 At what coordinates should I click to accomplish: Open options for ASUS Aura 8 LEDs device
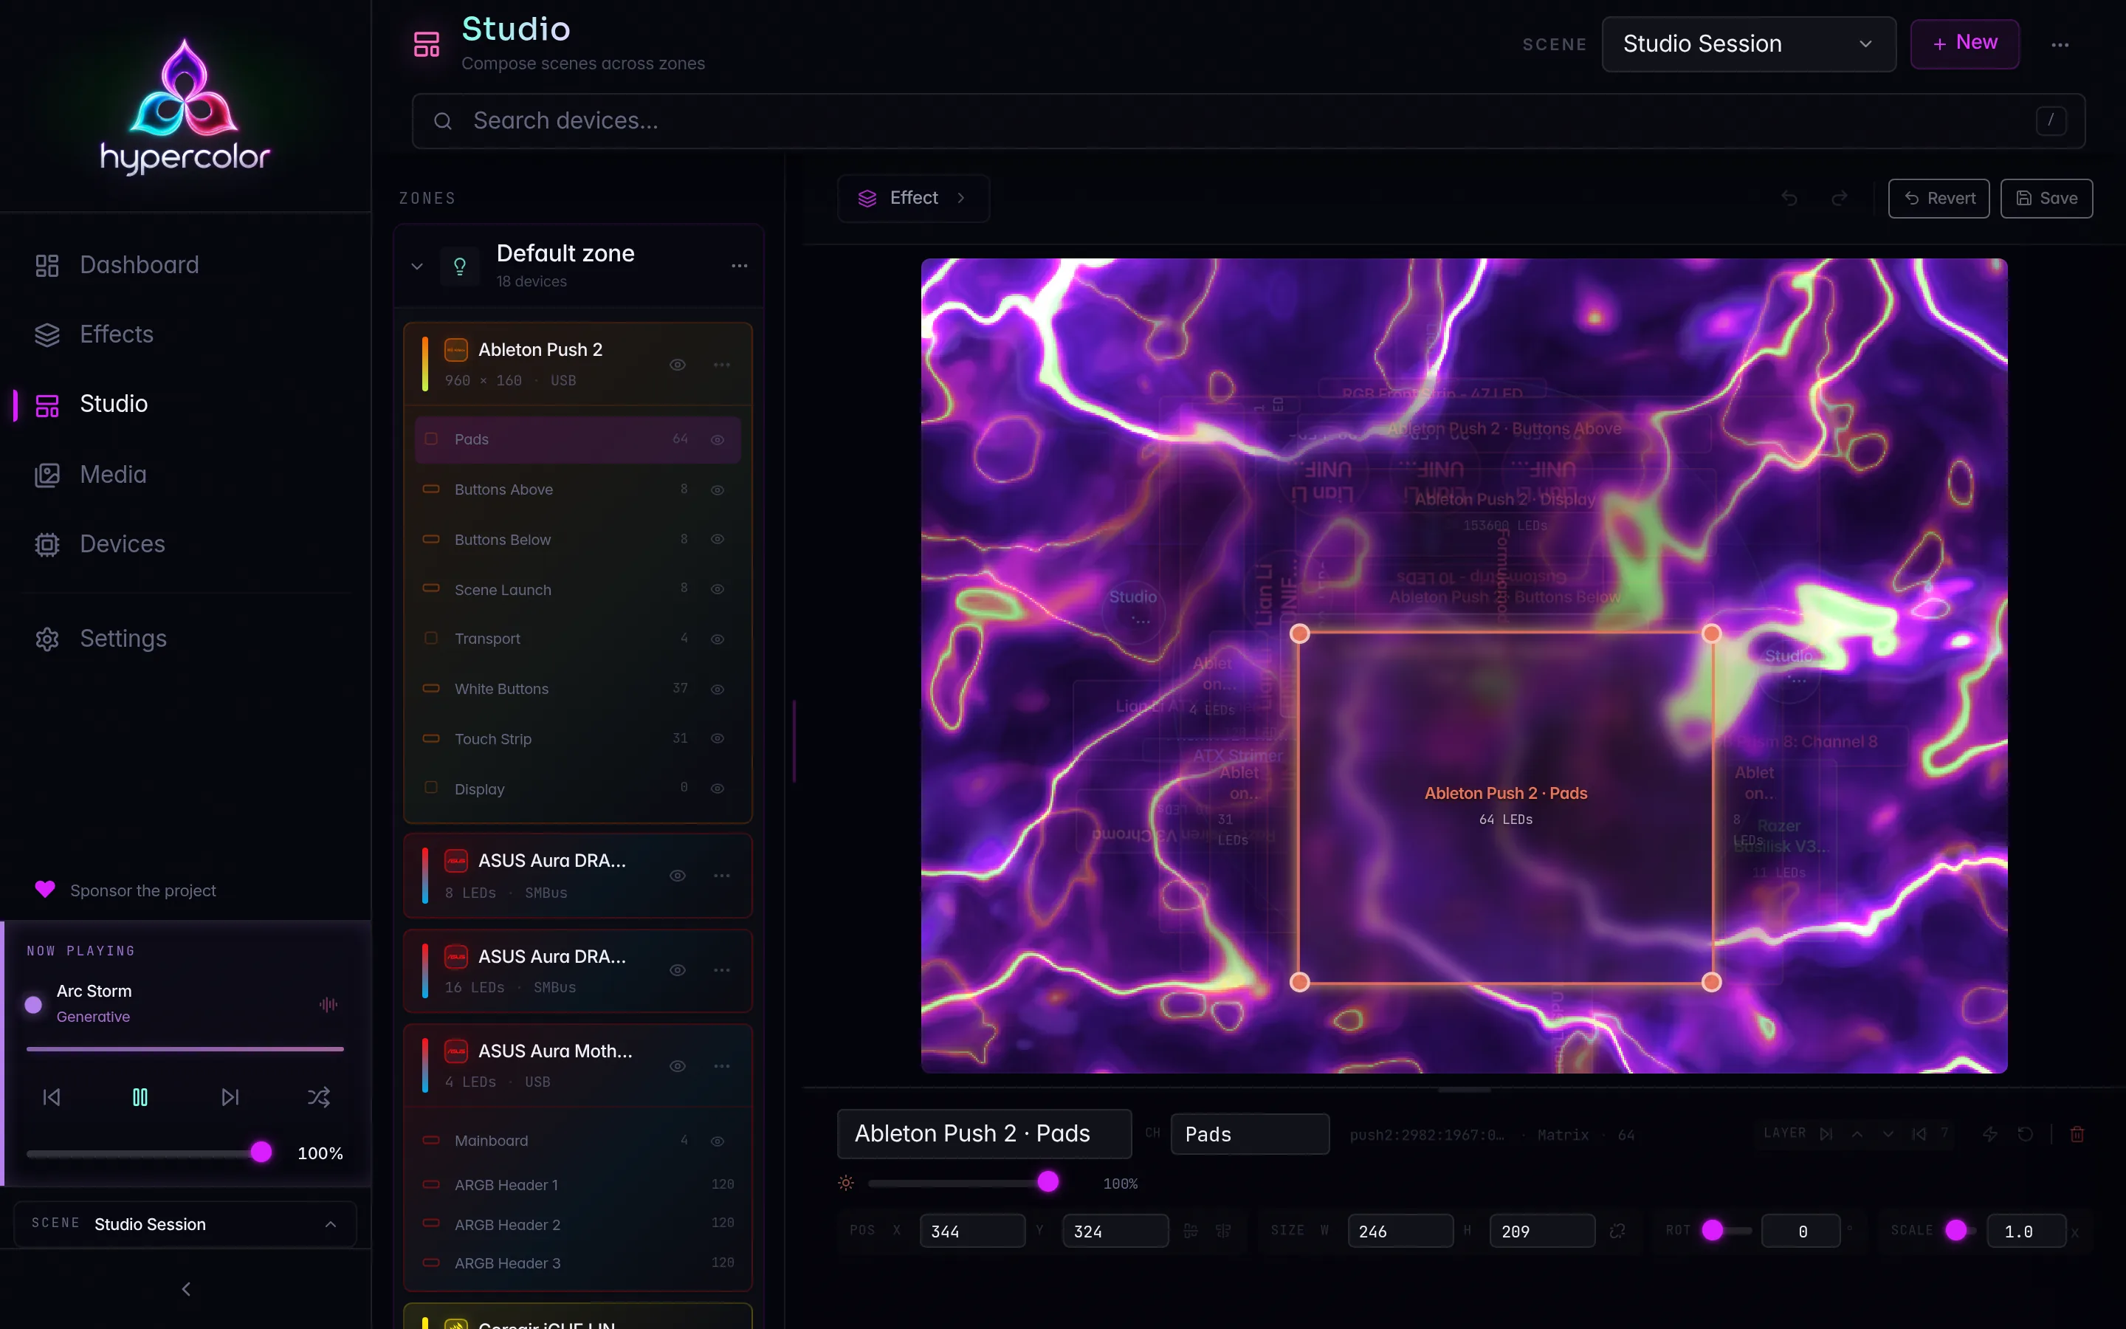722,876
